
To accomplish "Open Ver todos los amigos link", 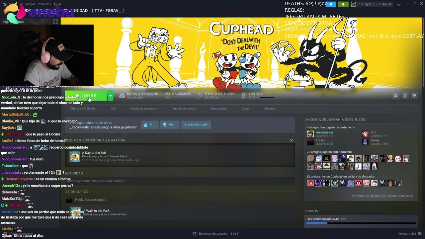I will click(x=382, y=196).
